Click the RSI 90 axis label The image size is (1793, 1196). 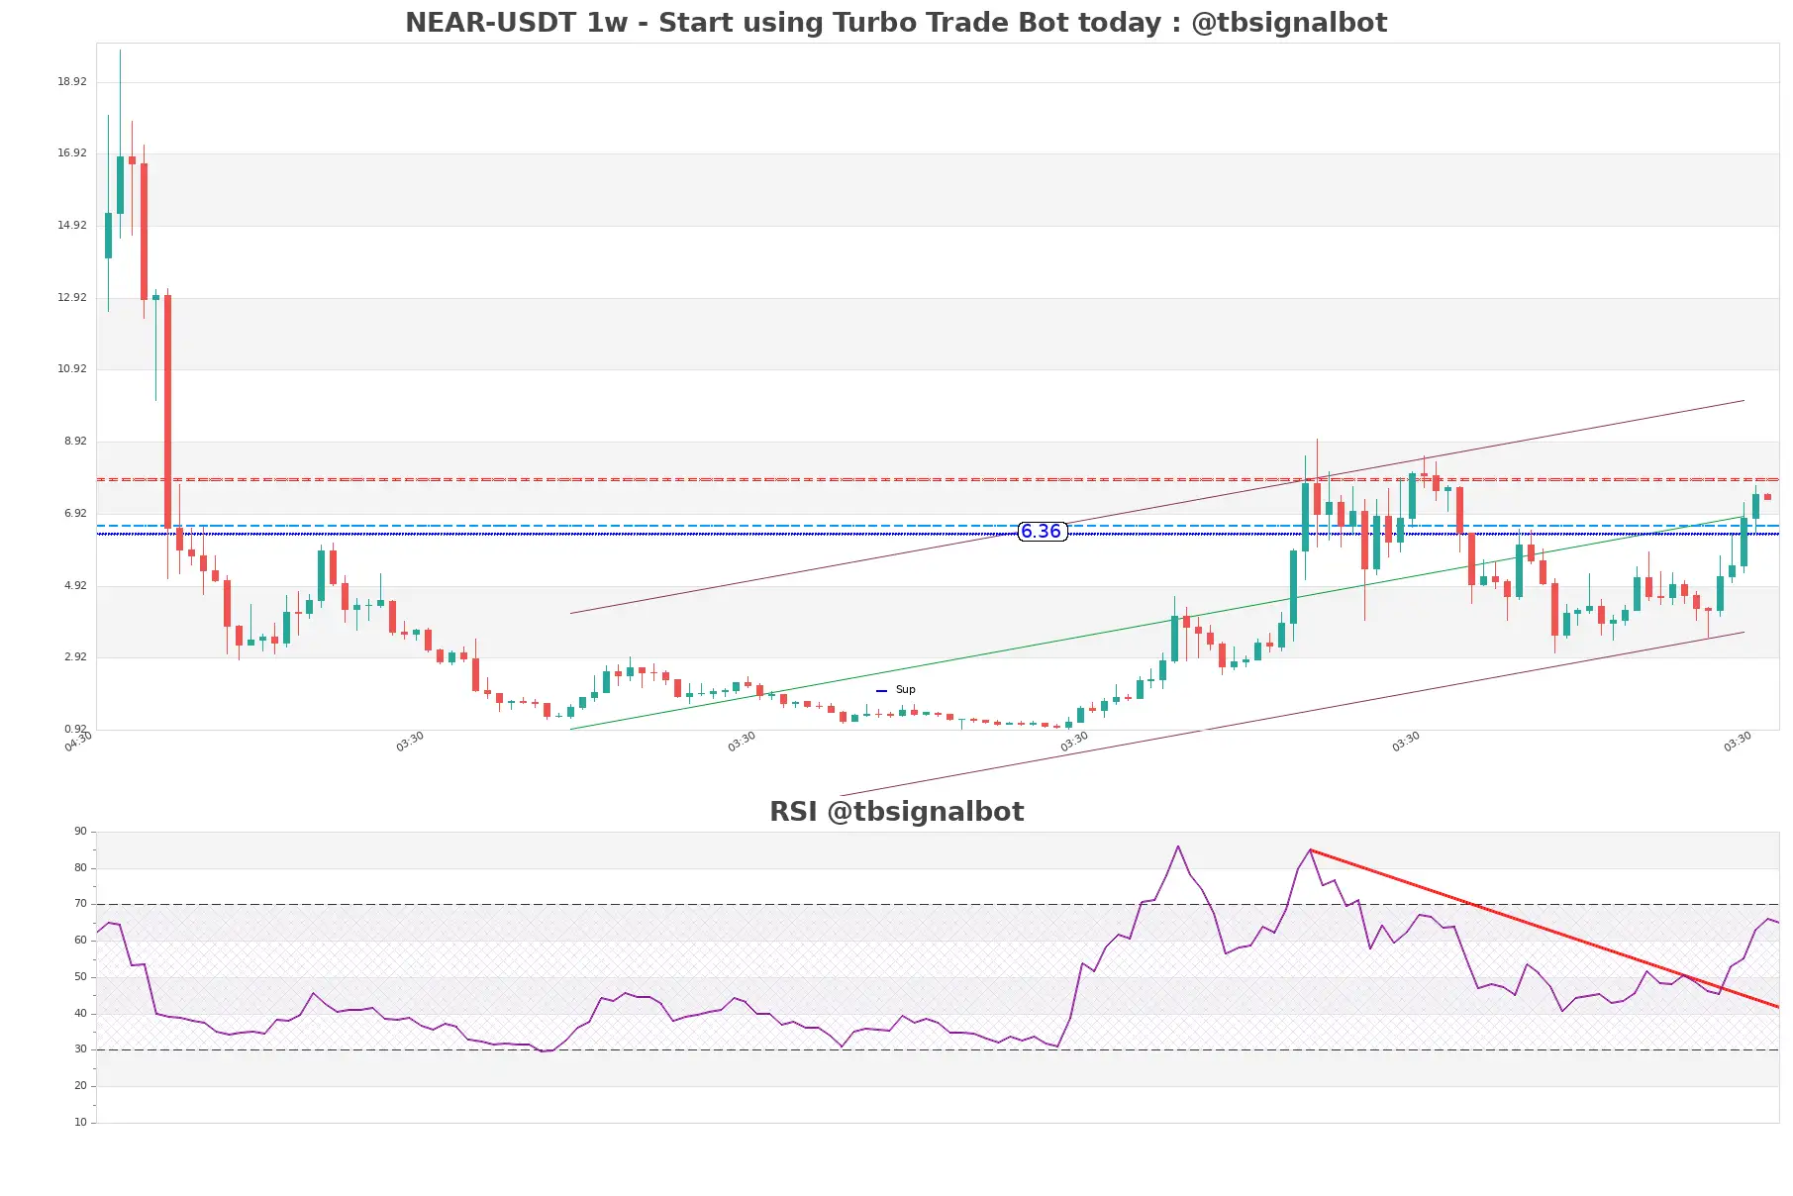tap(80, 832)
